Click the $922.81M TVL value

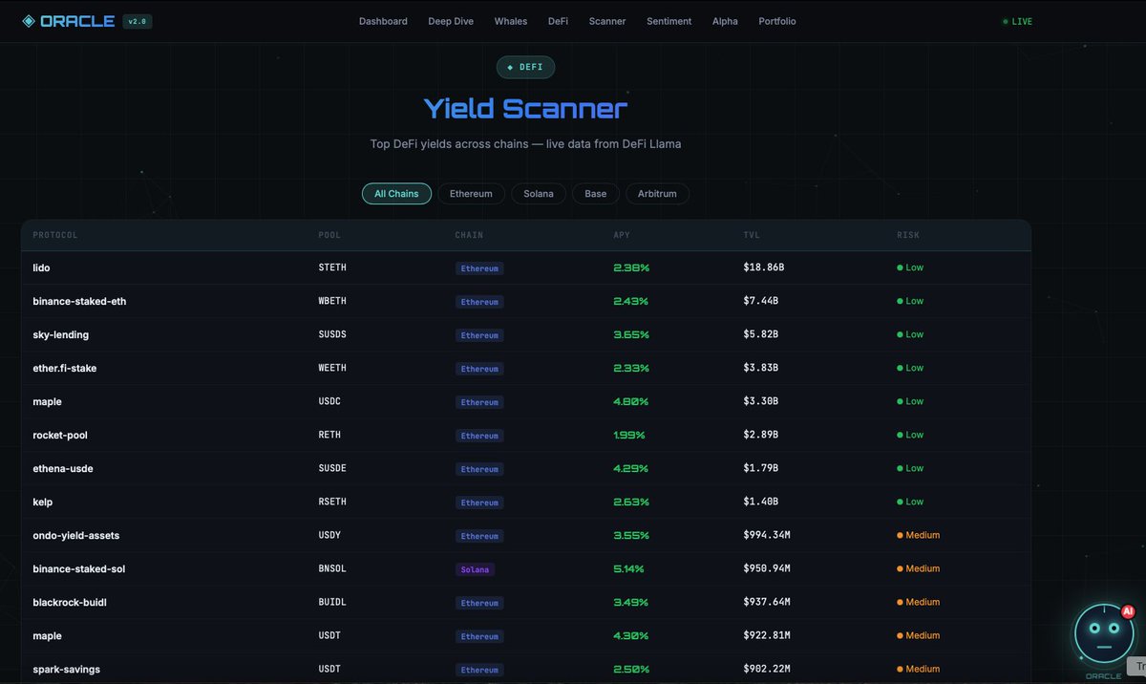(x=767, y=635)
